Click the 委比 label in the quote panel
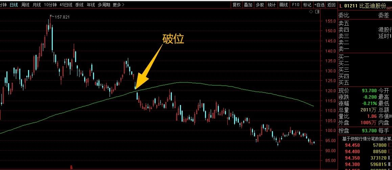The image size is (392, 170). (344, 15)
